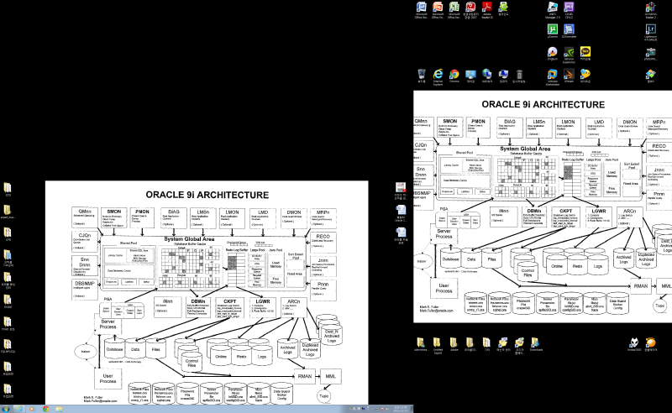Click the Windows Start button
This screenshot has height=413, width=672.
click(6, 409)
